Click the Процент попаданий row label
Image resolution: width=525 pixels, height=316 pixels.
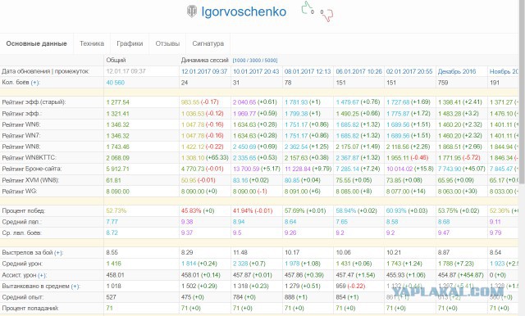pyautogui.click(x=30, y=309)
